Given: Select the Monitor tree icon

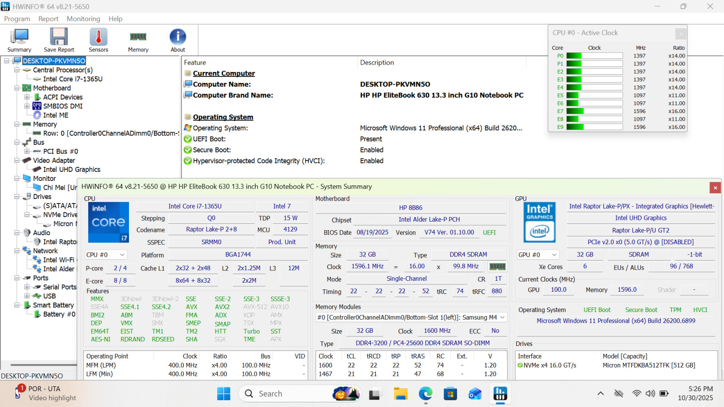Looking at the screenshot, I should [x=27, y=179].
